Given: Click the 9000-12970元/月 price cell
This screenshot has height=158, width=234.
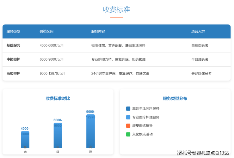Looking at the screenshot, I should click(x=52, y=74).
